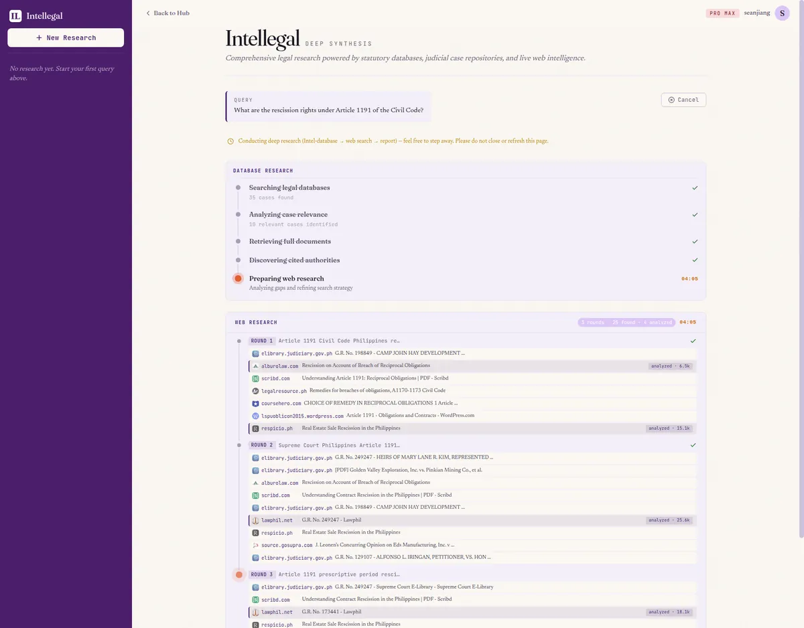Open Article 1191 Obligations and Contracts WordPress result

coord(473,416)
